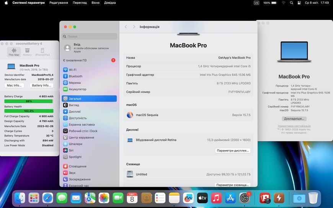Click Параметри дисплея... button
The height and width of the screenshot is (208, 333).
(233, 151)
